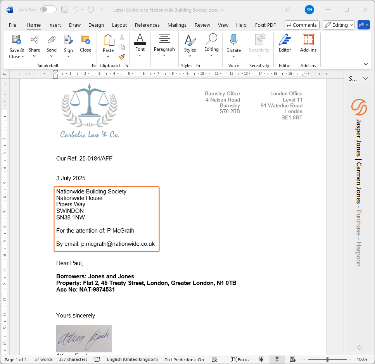
Task: Click English (United Kingdom) language indicator
Action: click(132, 359)
